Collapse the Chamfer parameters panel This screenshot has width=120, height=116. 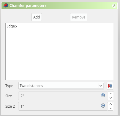[x=114, y=5]
